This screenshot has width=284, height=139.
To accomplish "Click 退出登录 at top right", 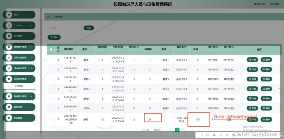I will pyautogui.click(x=274, y=4).
